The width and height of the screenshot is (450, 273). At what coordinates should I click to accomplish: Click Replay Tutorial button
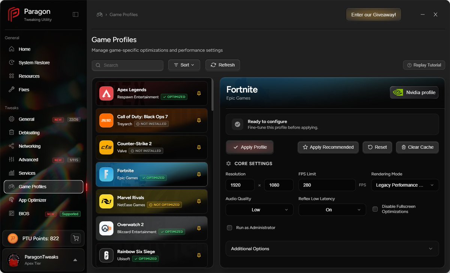pos(424,65)
